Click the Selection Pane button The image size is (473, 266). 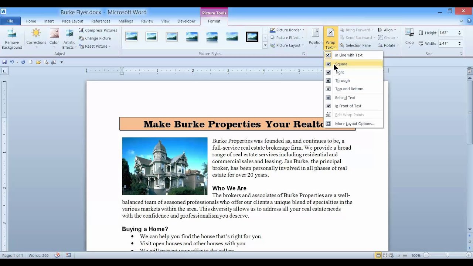[355, 45]
